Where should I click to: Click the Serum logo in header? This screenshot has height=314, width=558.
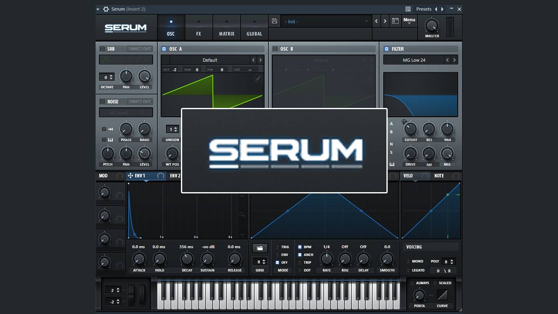125,28
